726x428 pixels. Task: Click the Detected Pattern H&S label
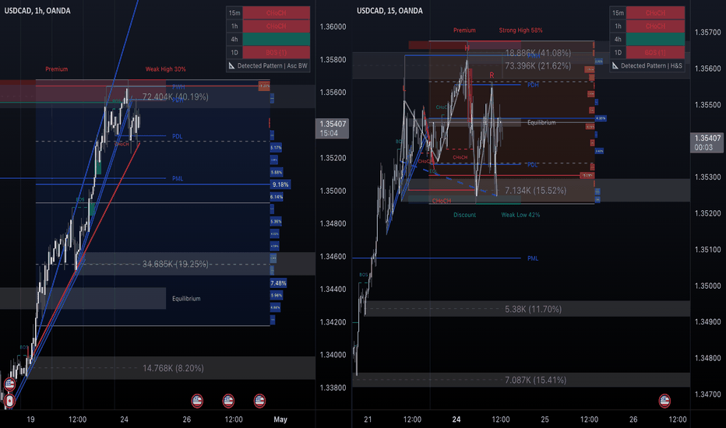pos(651,65)
